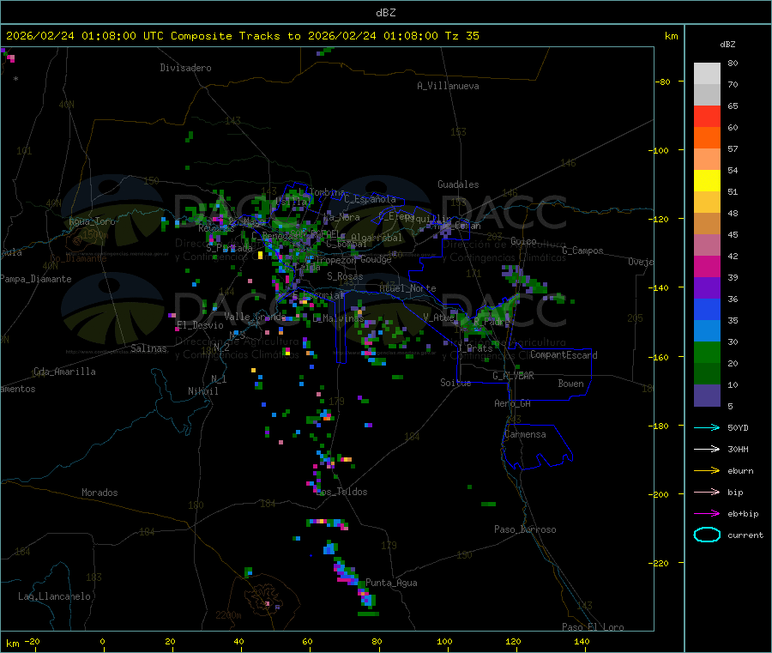Click the 'Tz 35' threshold text
Image resolution: width=772 pixels, height=653 pixels.
pos(461,36)
